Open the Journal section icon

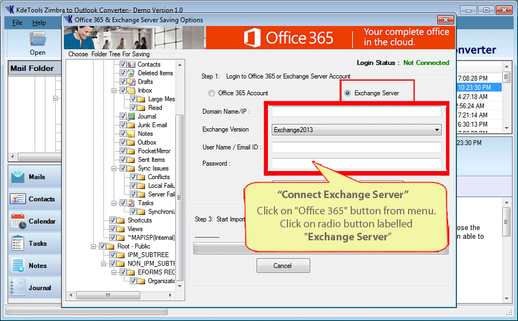tap(17, 287)
